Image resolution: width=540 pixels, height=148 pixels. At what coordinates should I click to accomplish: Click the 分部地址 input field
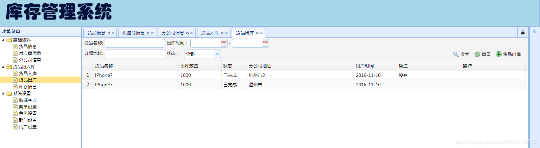pyautogui.click(x=135, y=54)
